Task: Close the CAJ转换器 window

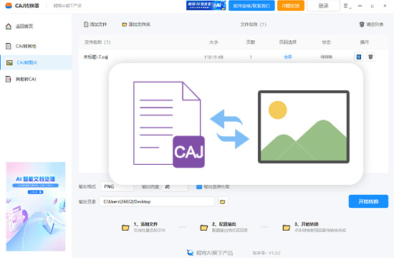Action: (x=385, y=6)
